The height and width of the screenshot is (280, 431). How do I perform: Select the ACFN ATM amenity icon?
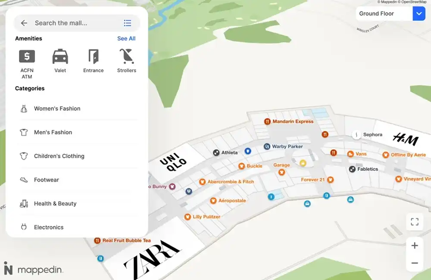coord(27,56)
